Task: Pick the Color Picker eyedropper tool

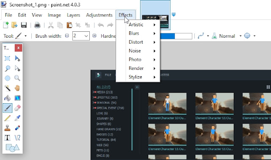Action: click(x=17, y=118)
